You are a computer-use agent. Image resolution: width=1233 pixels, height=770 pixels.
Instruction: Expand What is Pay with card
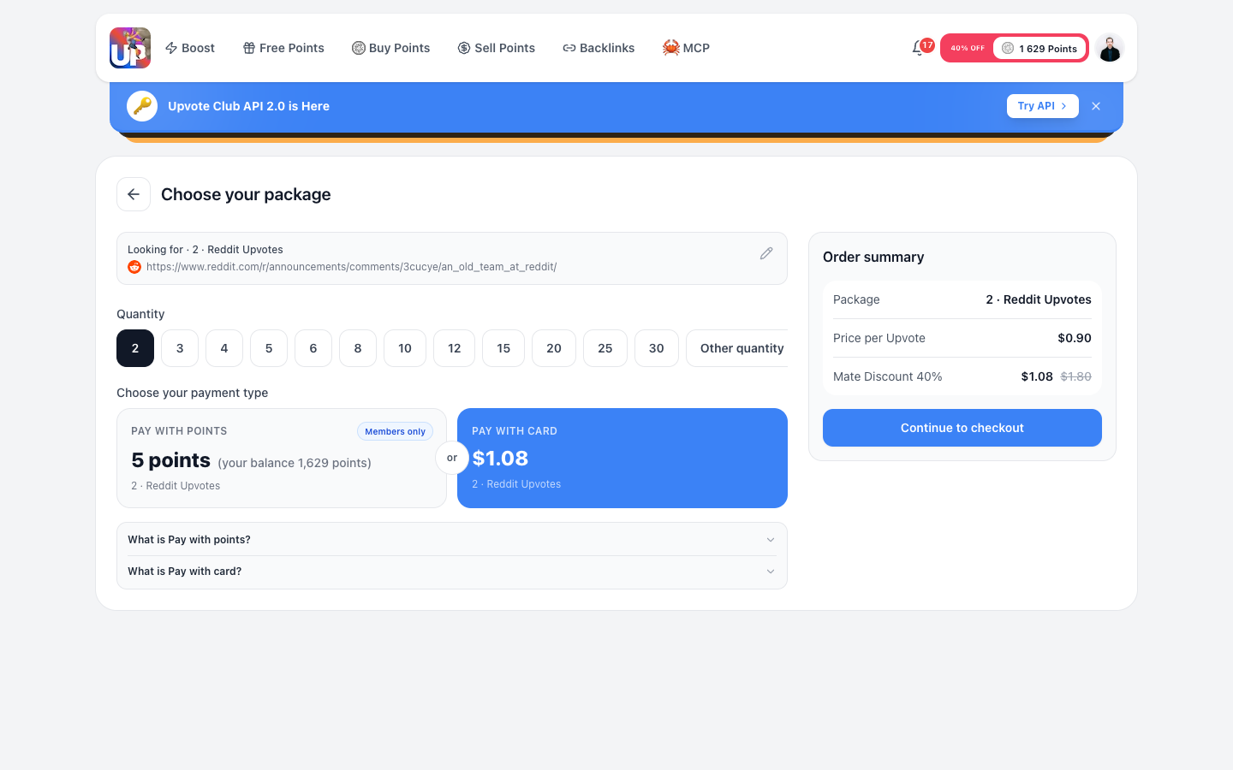(452, 572)
